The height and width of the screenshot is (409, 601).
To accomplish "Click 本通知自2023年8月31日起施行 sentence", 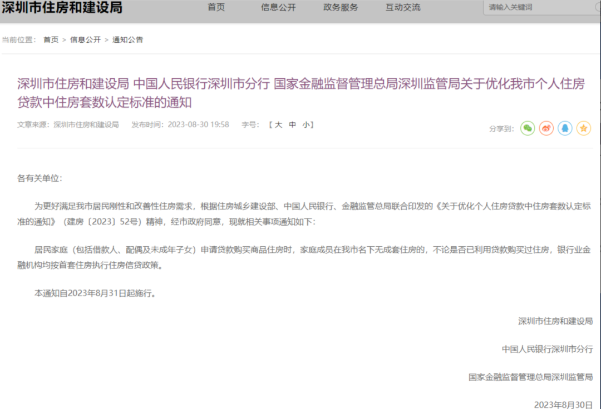I will 95,293.
